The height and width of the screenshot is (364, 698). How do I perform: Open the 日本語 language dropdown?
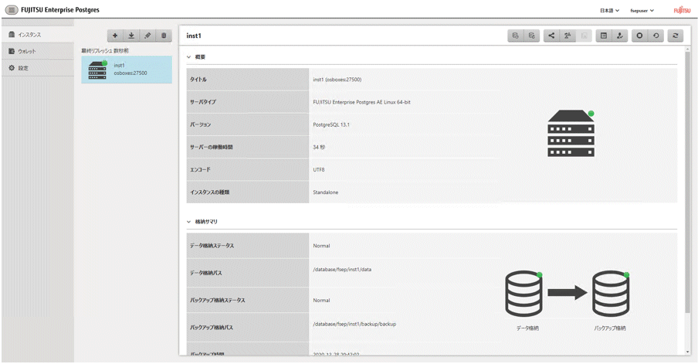point(609,10)
